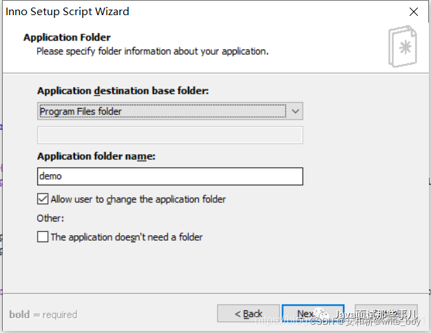Screen dimensions: 431x333
Task: Click the Application folder name label
Action: pyautogui.click(x=96, y=156)
